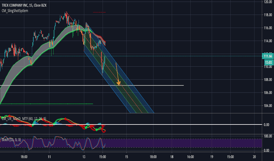Click the date label 19 on time axis

coord(212,157)
